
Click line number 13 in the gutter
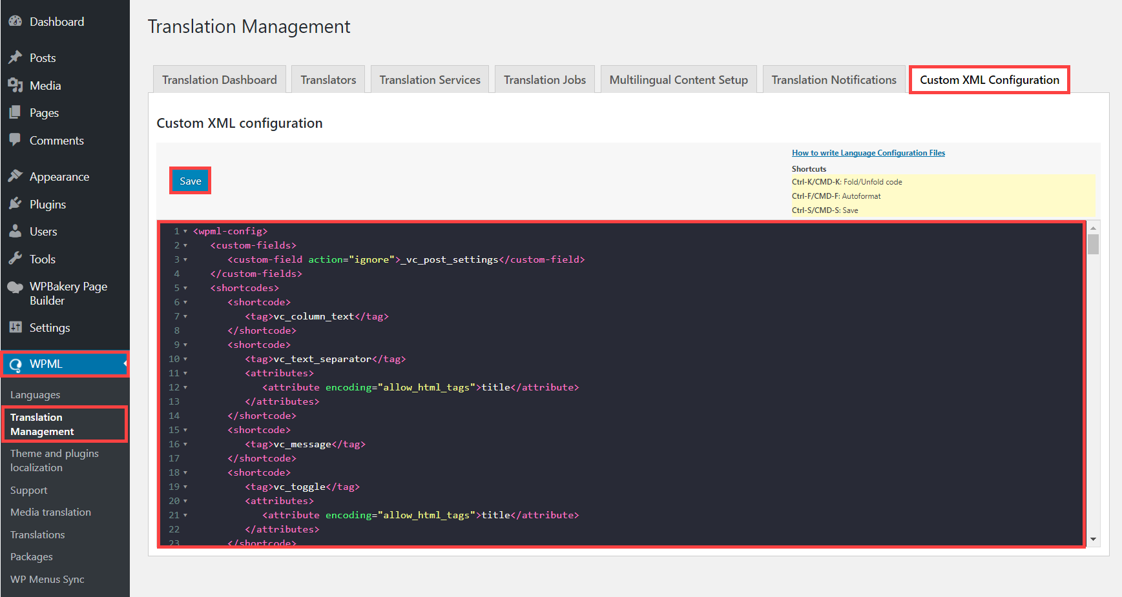click(174, 401)
